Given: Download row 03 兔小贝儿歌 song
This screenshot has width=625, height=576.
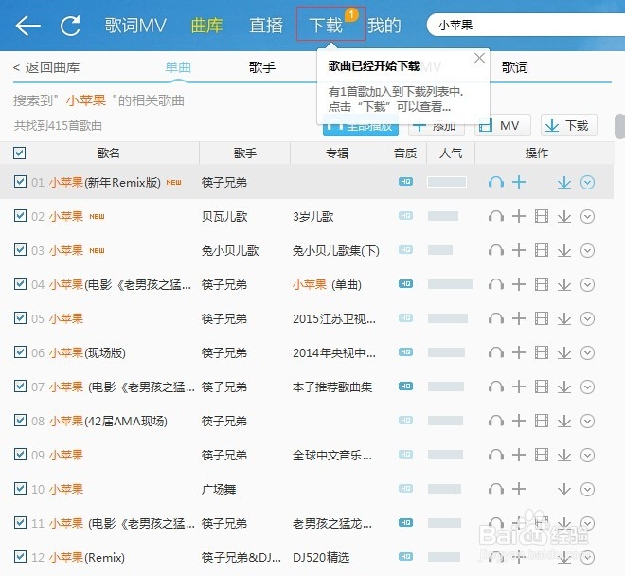Looking at the screenshot, I should (x=564, y=250).
